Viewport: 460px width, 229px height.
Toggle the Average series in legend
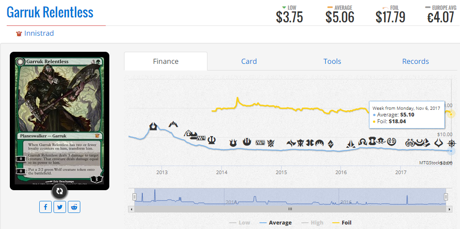coord(275,223)
